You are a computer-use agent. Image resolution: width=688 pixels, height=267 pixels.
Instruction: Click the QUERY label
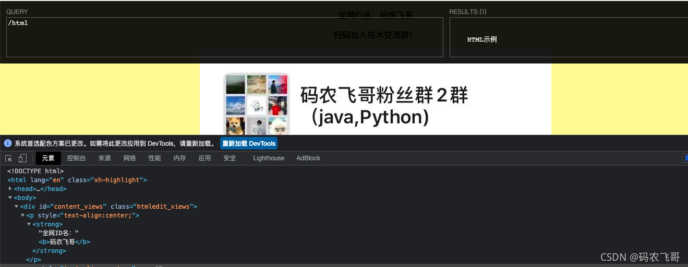[x=17, y=12]
